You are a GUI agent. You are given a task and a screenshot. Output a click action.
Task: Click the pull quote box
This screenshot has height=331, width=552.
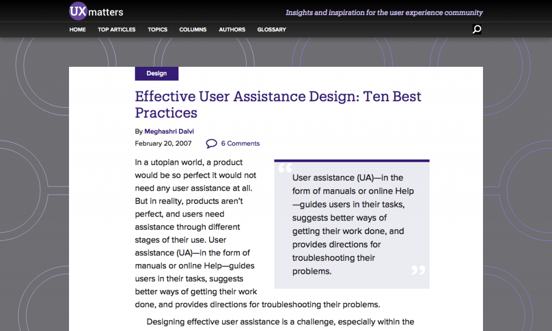point(351,224)
